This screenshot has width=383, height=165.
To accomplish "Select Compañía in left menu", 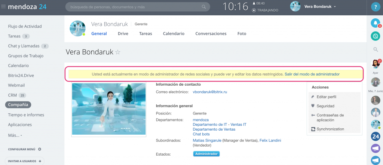I will click(x=18, y=105).
